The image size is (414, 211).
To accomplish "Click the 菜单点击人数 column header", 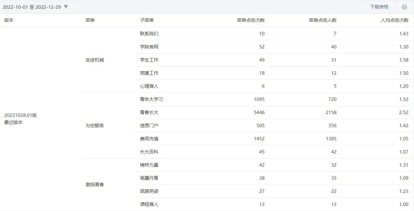I will tap(322, 20).
